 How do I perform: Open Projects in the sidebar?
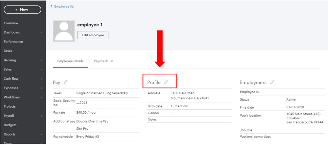[10, 106]
